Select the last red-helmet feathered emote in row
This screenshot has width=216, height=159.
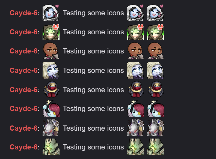156,89
